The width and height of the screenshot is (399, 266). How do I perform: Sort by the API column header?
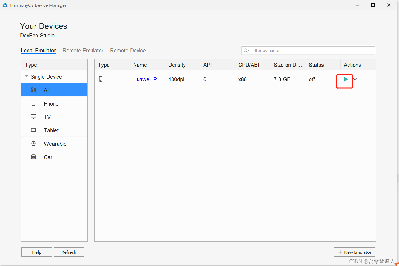click(x=218, y=65)
